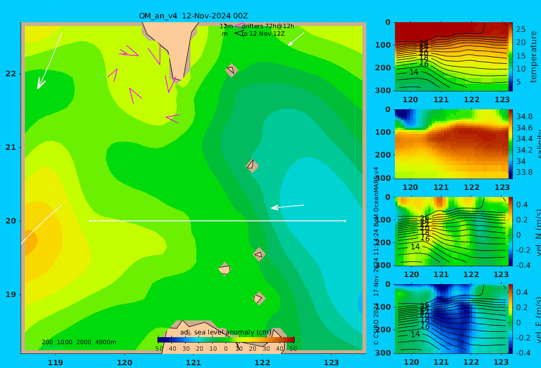Open the eastward velocity section panel
The image size is (541, 368).
click(x=451, y=319)
